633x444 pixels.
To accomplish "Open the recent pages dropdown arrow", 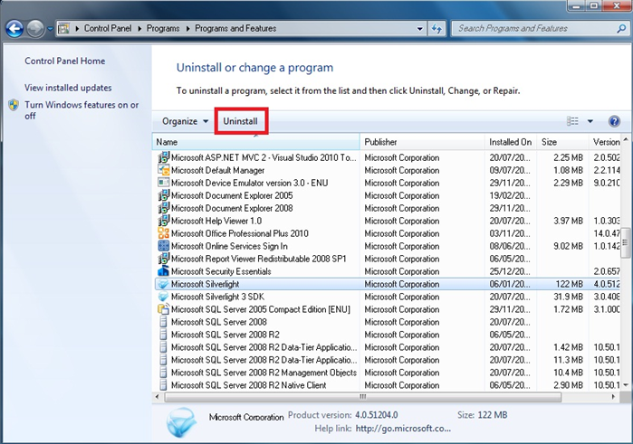I will [50, 29].
